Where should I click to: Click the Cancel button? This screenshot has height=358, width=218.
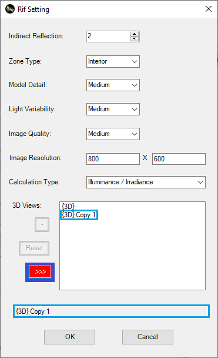147,337
